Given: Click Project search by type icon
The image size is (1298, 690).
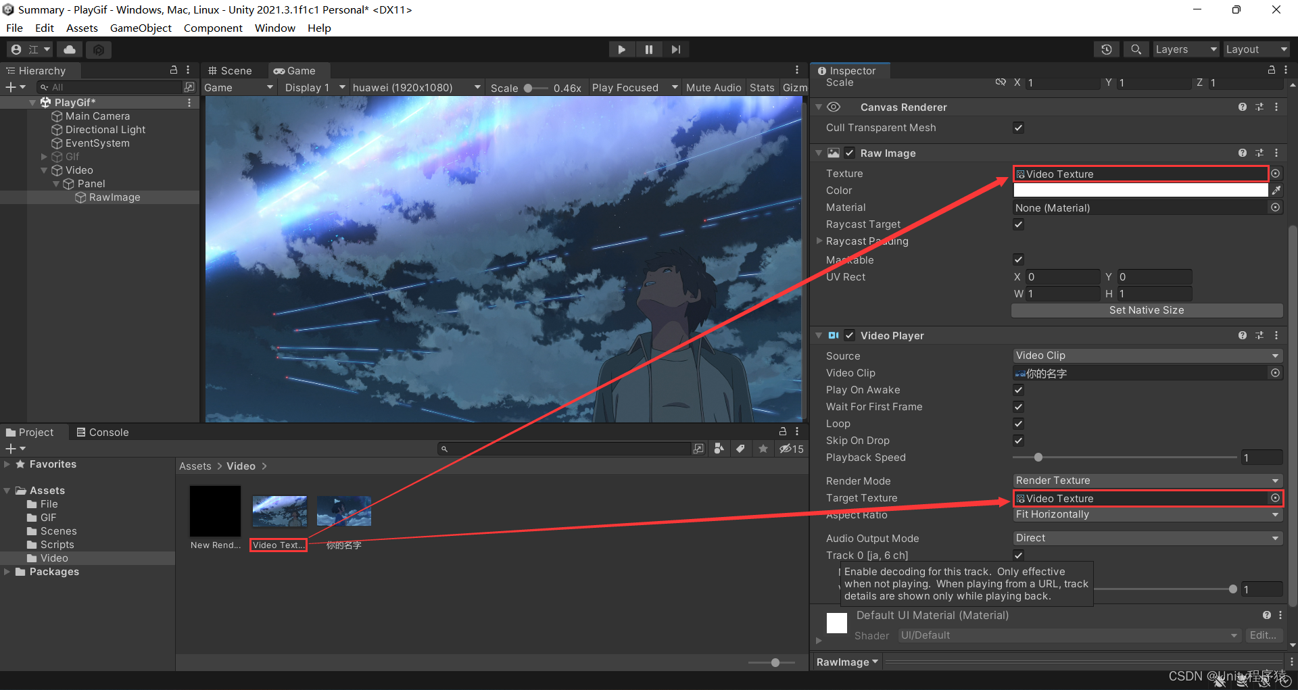Looking at the screenshot, I should coord(719,449).
